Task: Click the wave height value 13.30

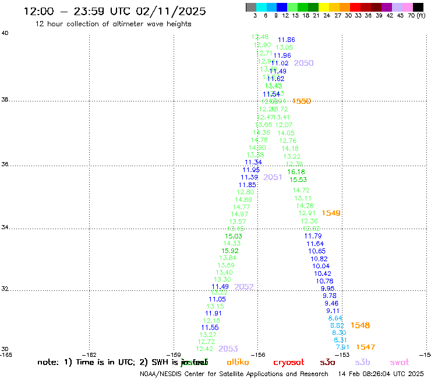Action: coord(222,279)
